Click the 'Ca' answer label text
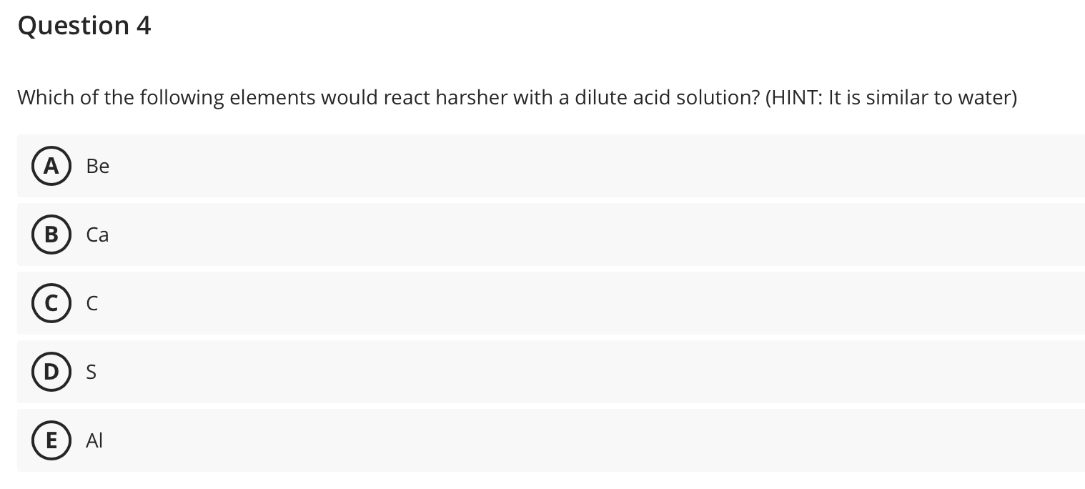1085x489 pixels. pyautogui.click(x=97, y=234)
